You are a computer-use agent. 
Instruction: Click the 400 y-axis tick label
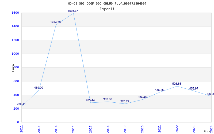coord(16,95)
